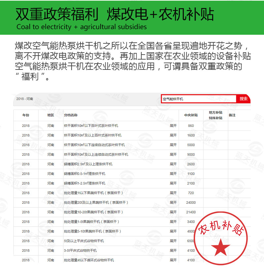Expand the 锅槽面积0.5-1㎡理条烘干机 row

pos(173,174)
